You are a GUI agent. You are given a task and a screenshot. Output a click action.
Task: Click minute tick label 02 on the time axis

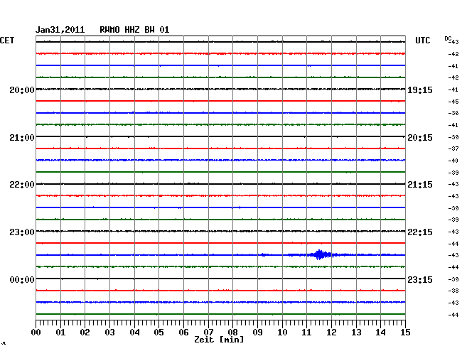[x=85, y=333]
